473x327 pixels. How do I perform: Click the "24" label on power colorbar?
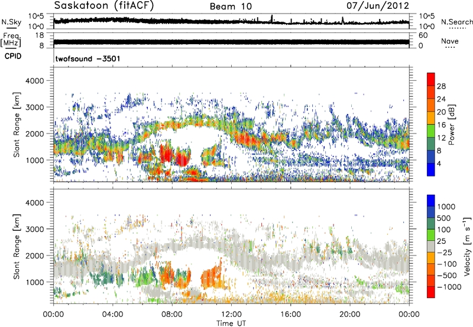pyautogui.click(x=441, y=99)
